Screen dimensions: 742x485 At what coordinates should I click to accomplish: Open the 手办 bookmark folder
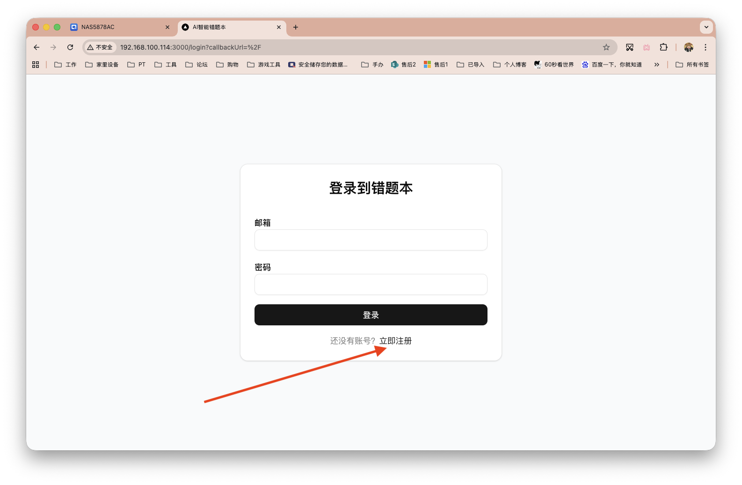click(x=372, y=65)
